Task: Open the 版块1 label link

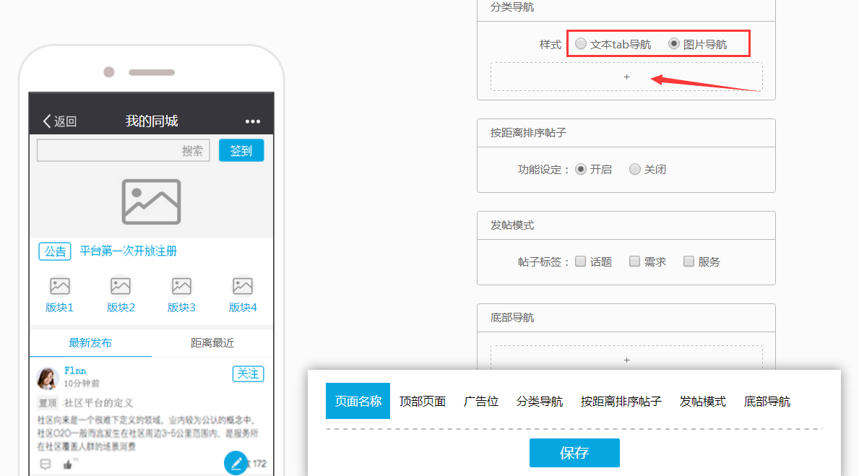Action: (59, 307)
